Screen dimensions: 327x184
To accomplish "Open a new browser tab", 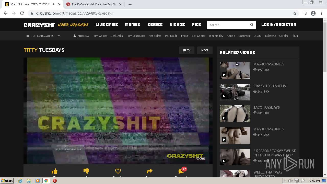I will coord(130,4).
